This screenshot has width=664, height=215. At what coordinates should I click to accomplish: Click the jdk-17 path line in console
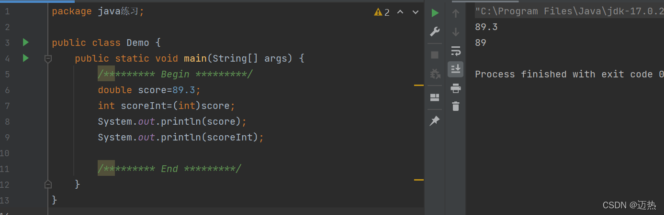[569, 11]
